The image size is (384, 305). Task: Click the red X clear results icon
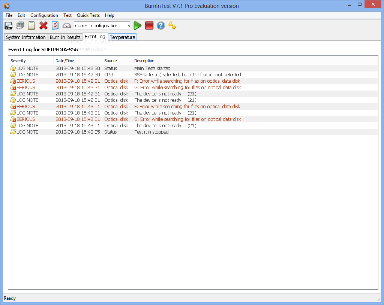(43, 25)
